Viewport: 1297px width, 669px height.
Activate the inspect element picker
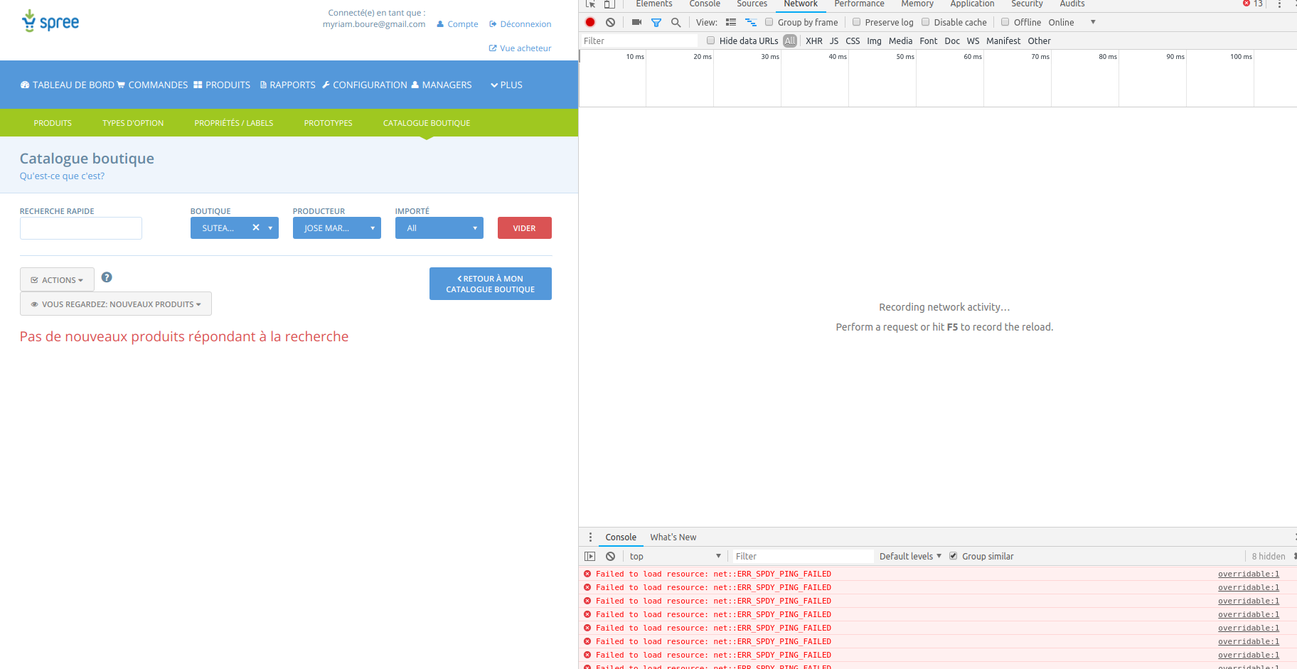pyautogui.click(x=590, y=4)
